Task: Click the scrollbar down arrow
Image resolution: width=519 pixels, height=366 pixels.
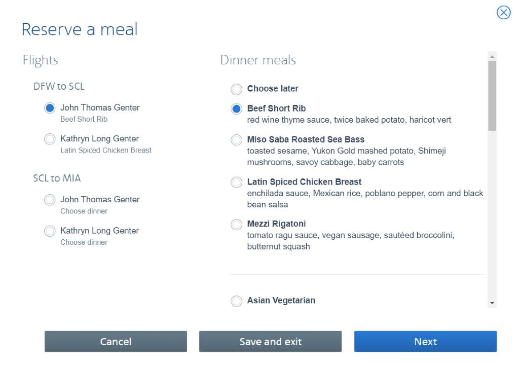Action: [x=492, y=304]
